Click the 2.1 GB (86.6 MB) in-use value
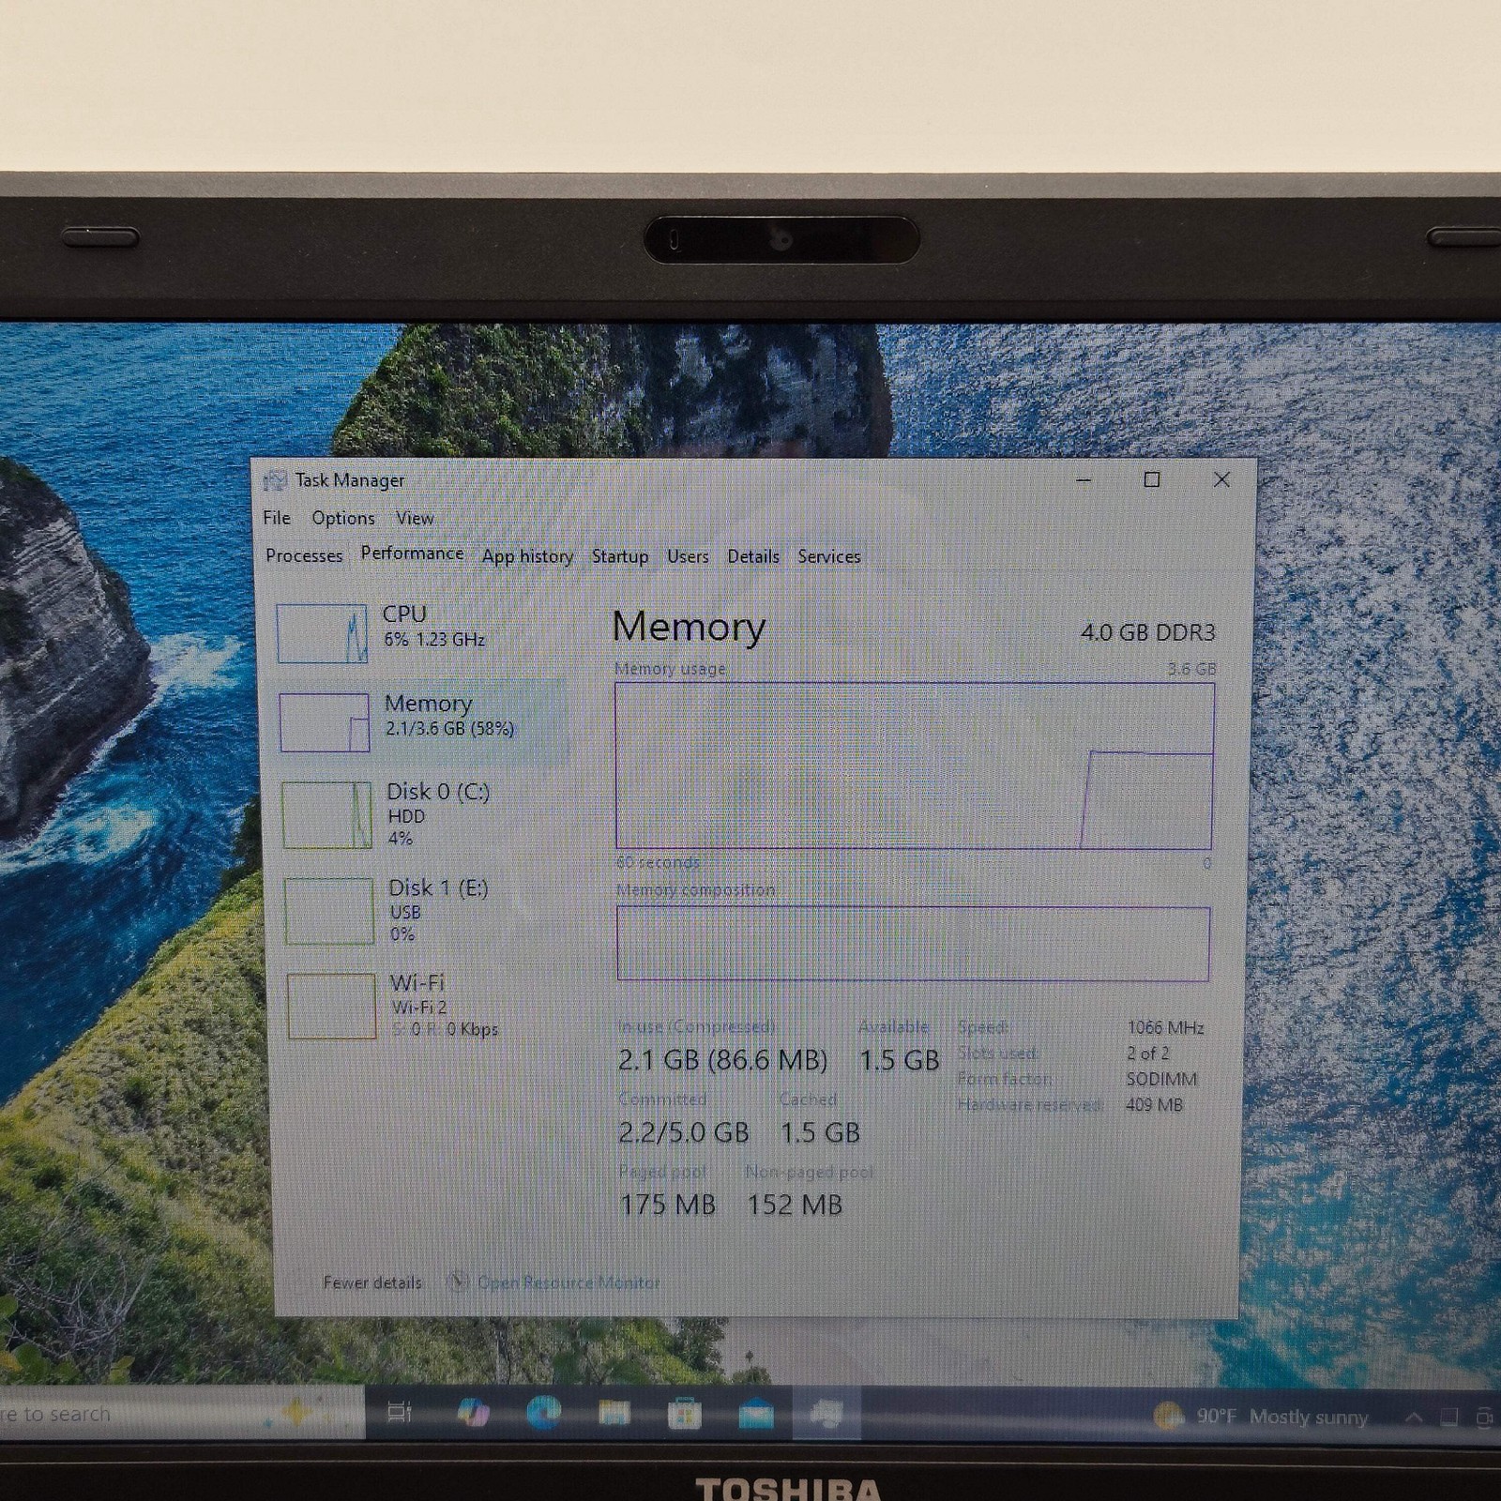The image size is (1501, 1501). pos(722,1060)
